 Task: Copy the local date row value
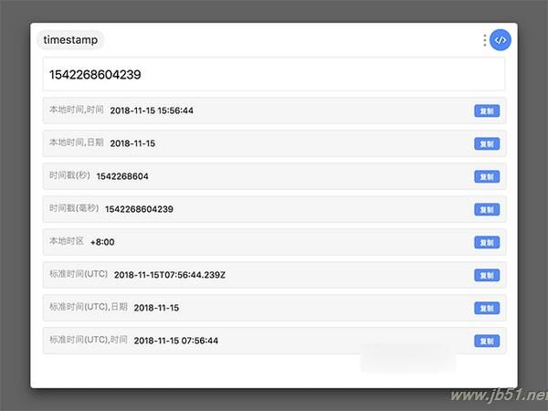tap(487, 144)
